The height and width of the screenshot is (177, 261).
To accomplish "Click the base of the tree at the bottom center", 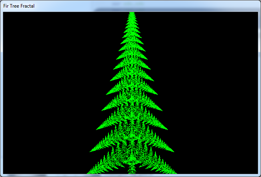I will [x=131, y=172].
